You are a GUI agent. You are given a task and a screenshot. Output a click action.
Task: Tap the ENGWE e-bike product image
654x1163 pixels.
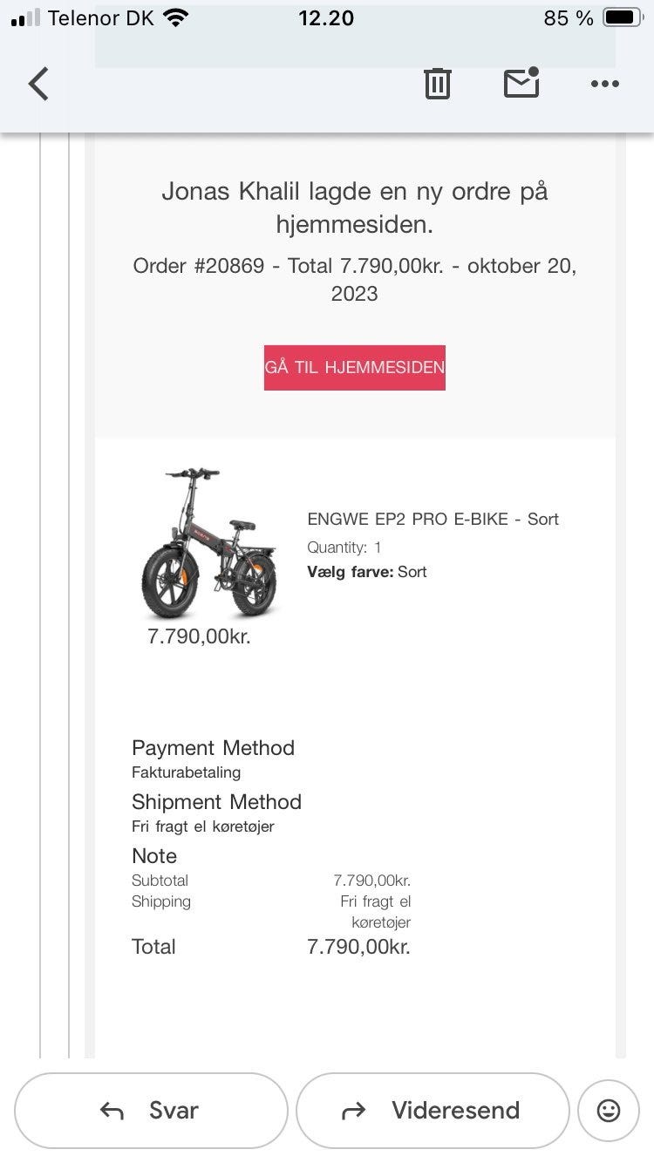click(x=208, y=543)
